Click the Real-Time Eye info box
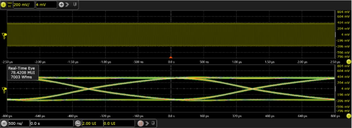The width and height of the screenshot is (352, 128). click(23, 73)
